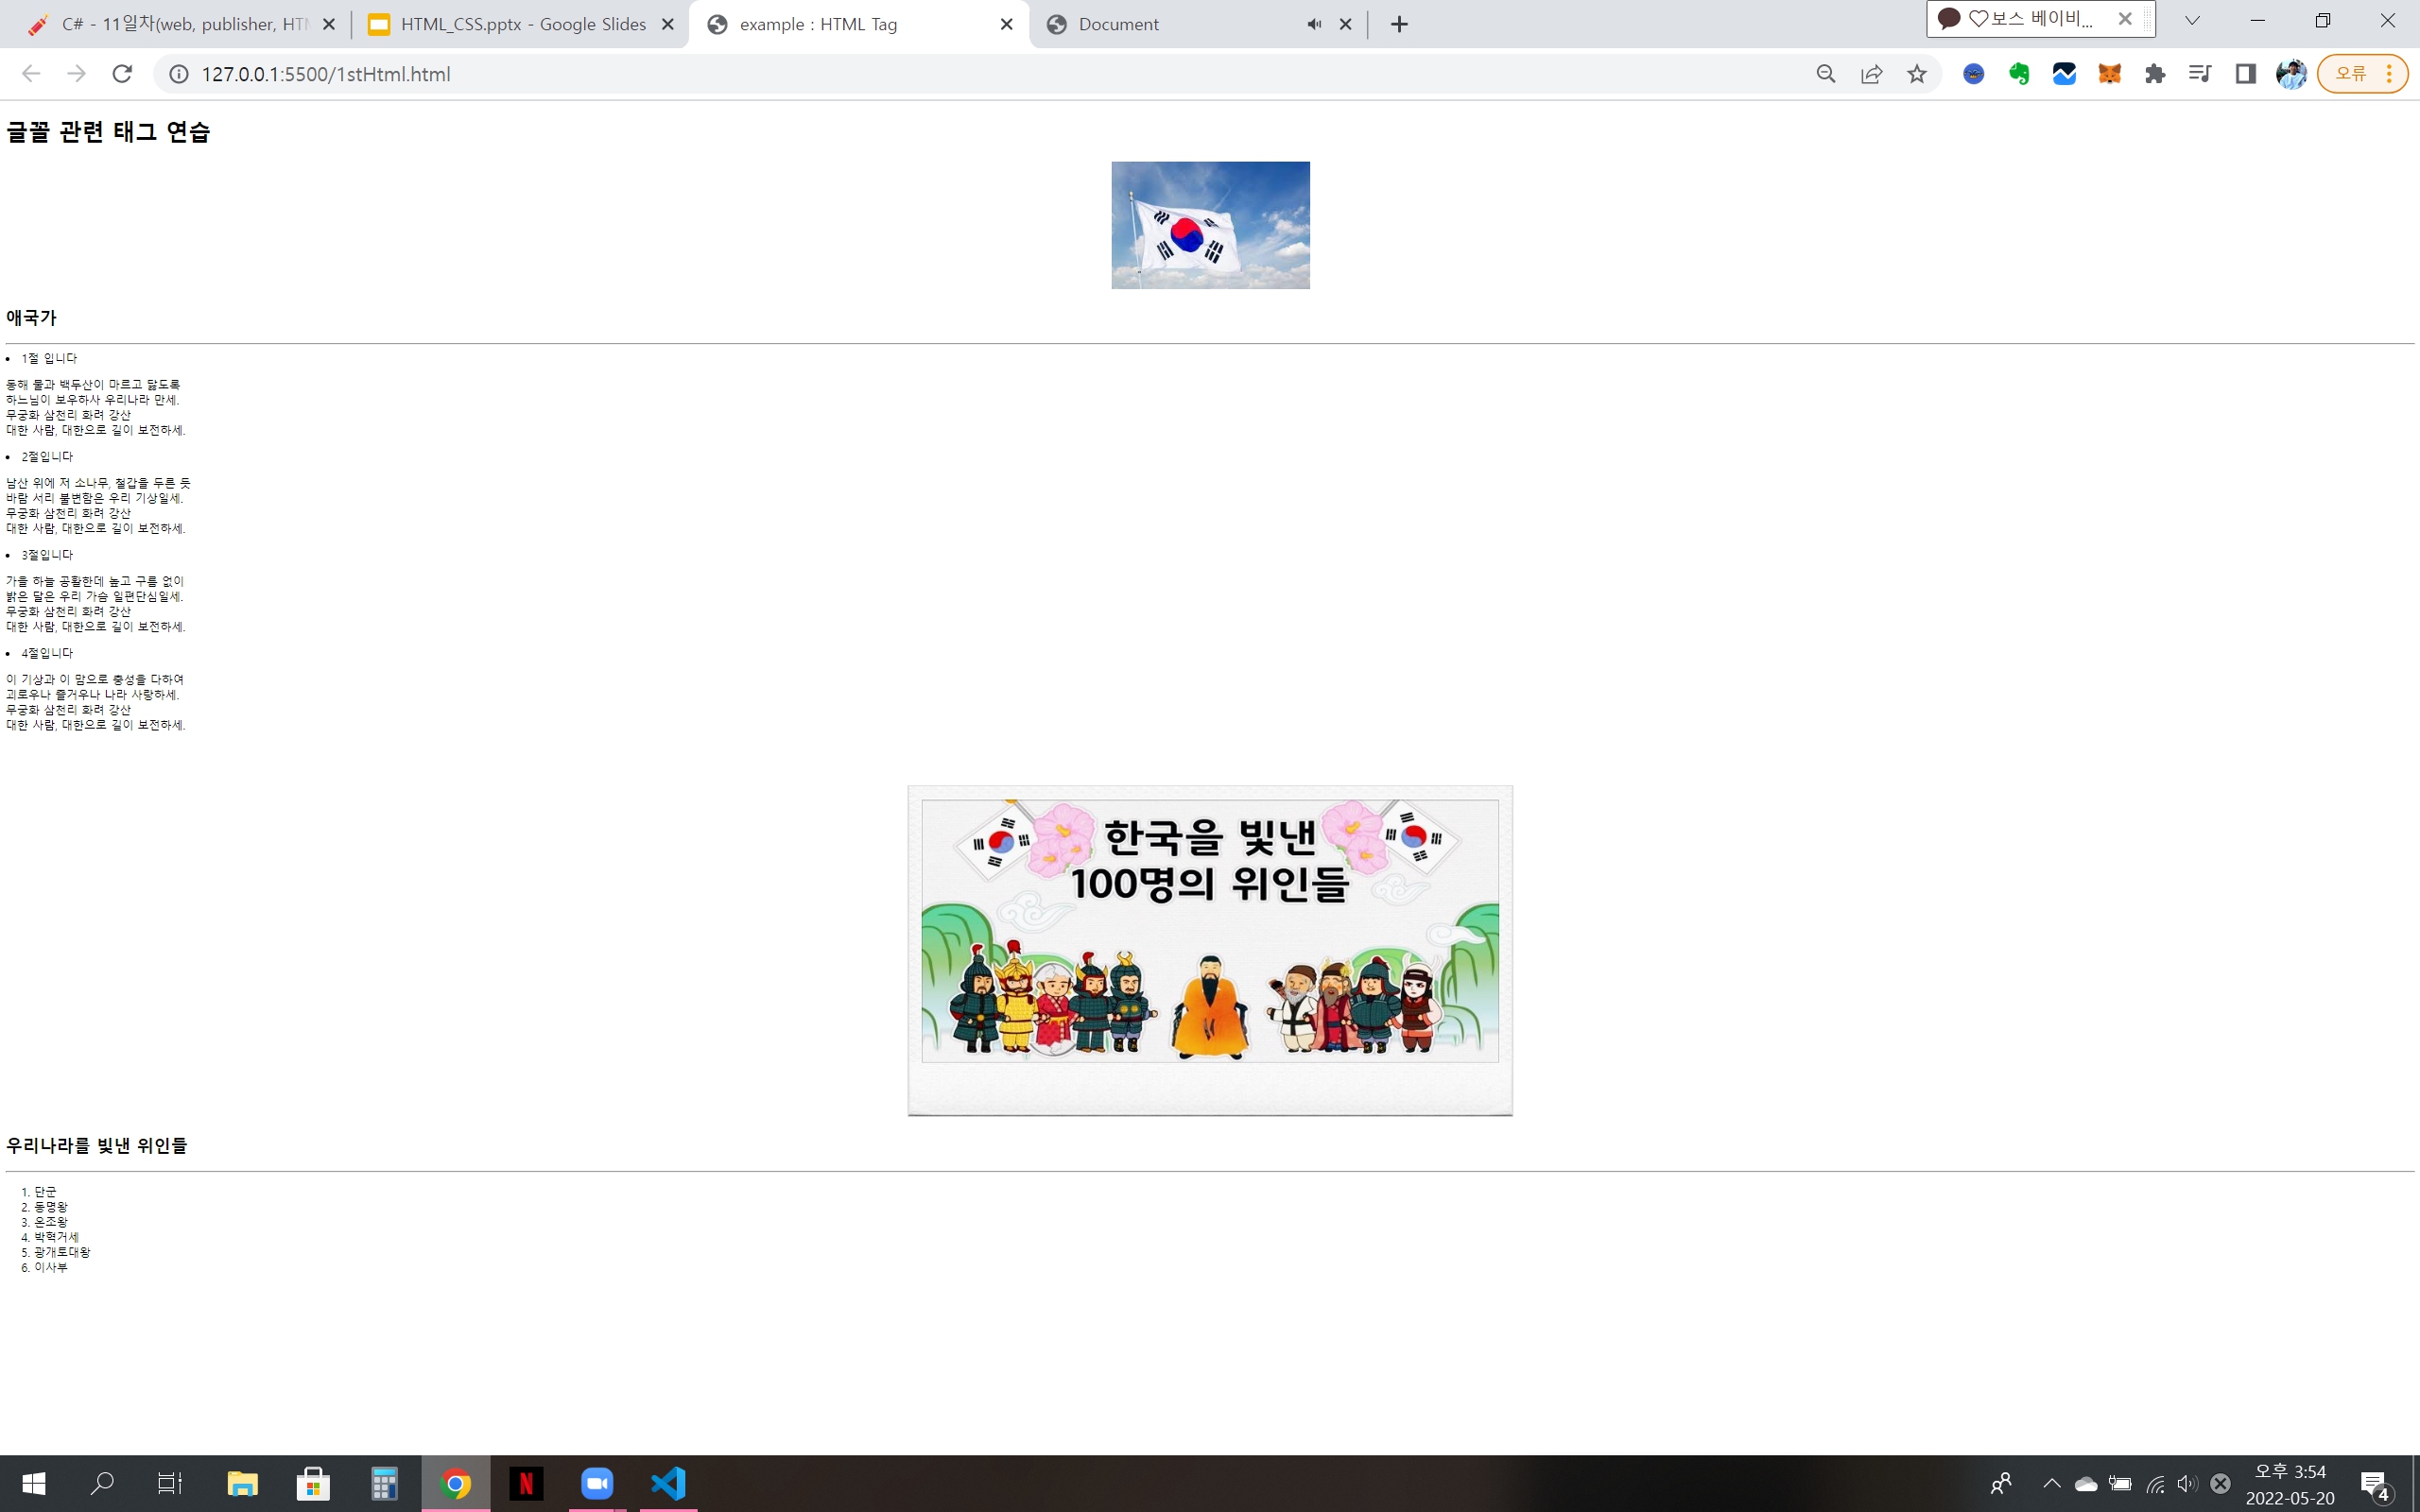Open the MetaMask extension

[x=2109, y=73]
